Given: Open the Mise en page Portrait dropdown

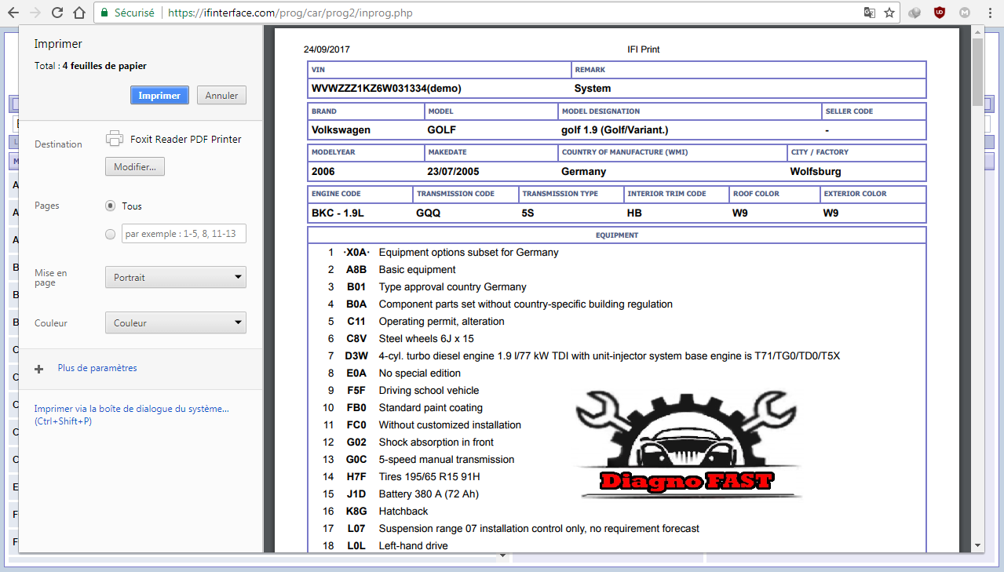Looking at the screenshot, I should [176, 277].
